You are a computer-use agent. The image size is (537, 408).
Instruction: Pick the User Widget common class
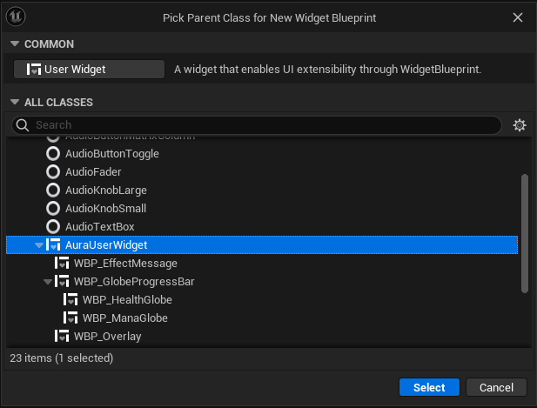click(x=89, y=70)
